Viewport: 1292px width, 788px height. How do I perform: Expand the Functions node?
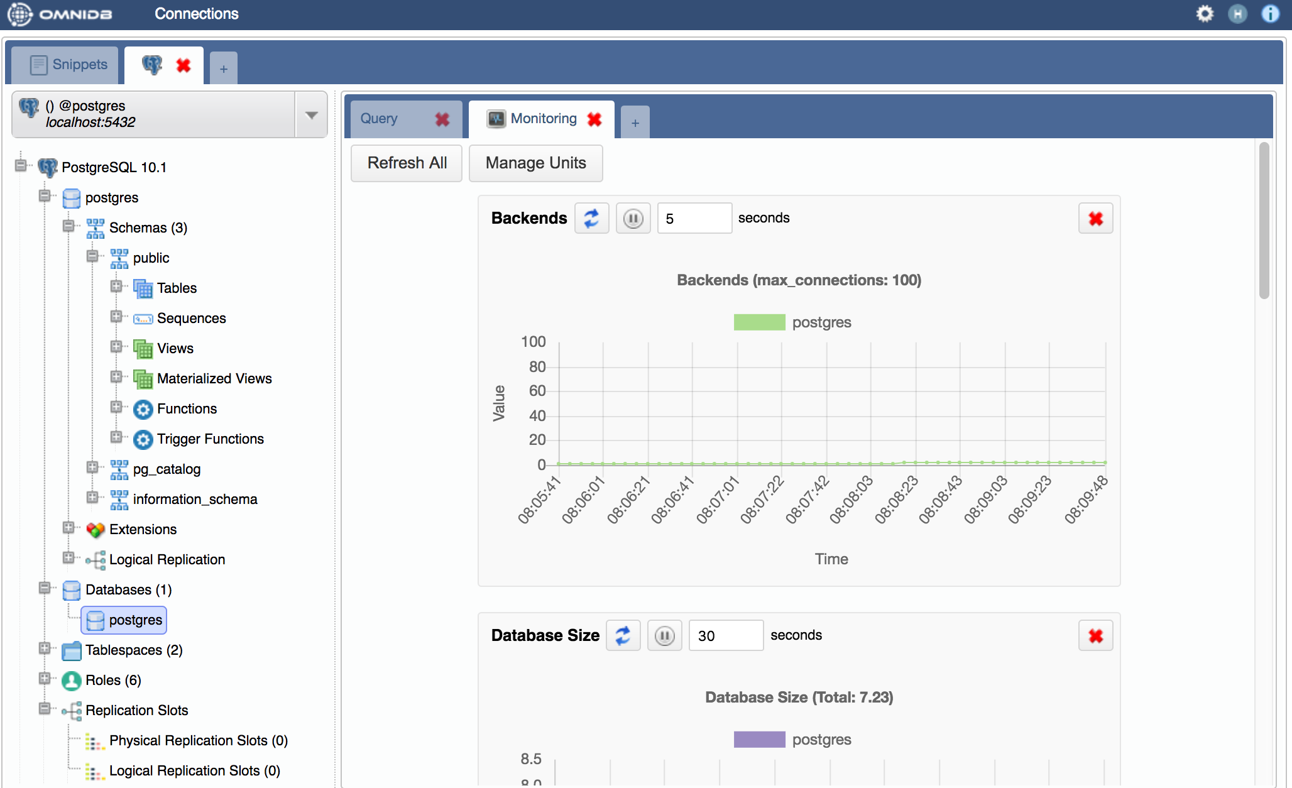pos(116,407)
